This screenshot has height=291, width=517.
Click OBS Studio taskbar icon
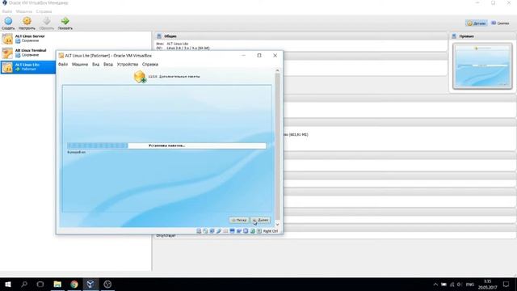107,284
